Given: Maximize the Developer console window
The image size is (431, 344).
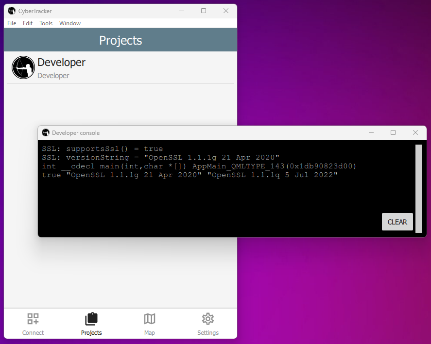Looking at the screenshot, I should [393, 132].
